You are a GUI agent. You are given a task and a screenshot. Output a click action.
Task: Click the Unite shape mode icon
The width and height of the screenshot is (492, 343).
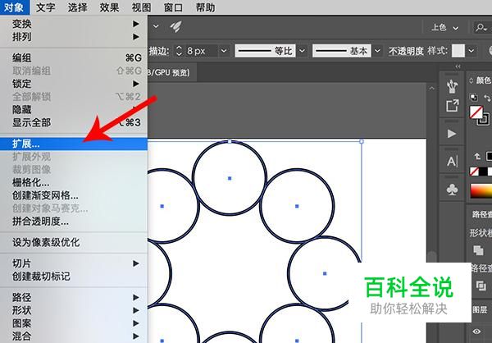pyautogui.click(x=478, y=250)
